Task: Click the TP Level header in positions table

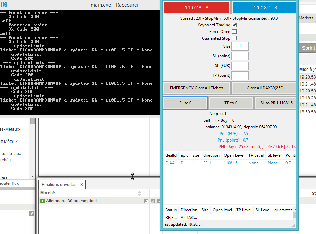Action: [x=256, y=155]
